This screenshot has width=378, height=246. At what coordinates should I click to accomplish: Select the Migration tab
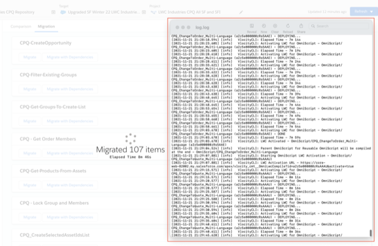click(x=46, y=26)
